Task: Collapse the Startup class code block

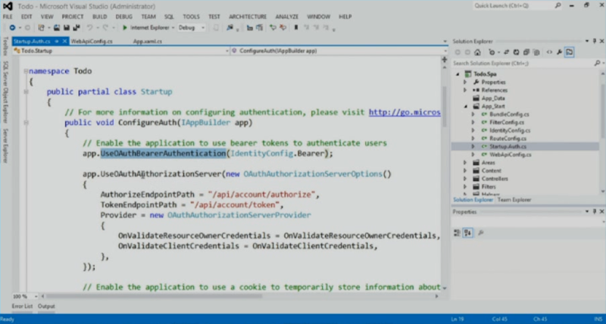Action: click(x=26, y=92)
